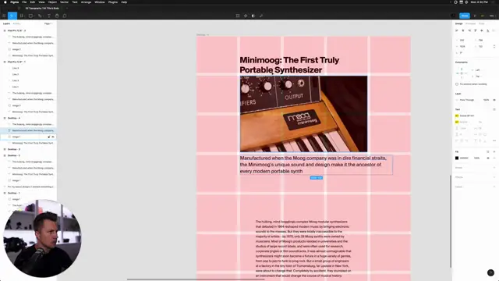499x281 pixels.
Task: Select the Text tool
Action: coord(49,16)
